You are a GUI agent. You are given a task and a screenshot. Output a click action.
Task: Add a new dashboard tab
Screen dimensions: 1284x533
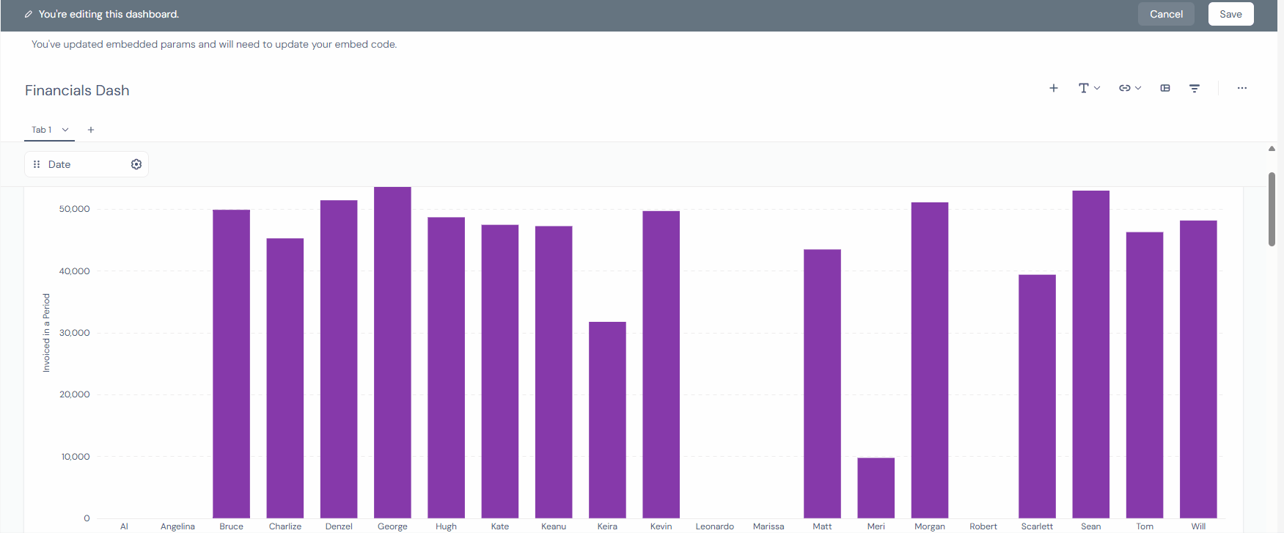(91, 130)
